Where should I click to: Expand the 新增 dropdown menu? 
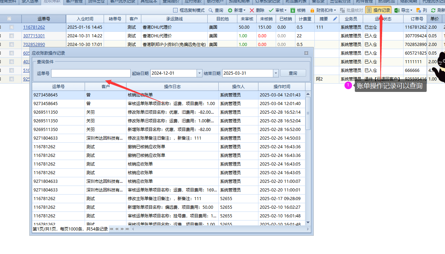pos(245,10)
